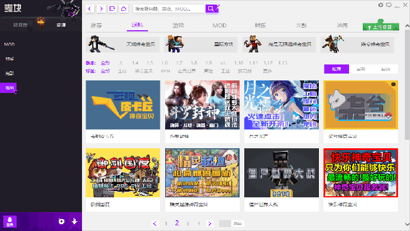This screenshot has width=410, height=231.
Task: Select the purple highlighted sort button
Action: pos(337,69)
